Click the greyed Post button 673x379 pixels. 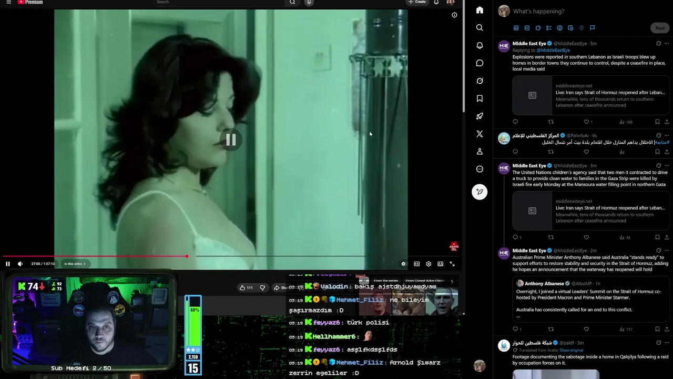660,28
